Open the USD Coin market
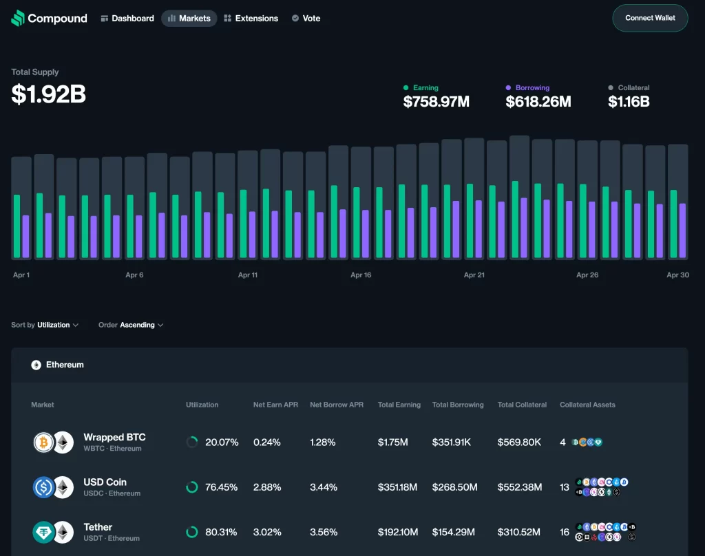The image size is (705, 556). tap(349, 487)
